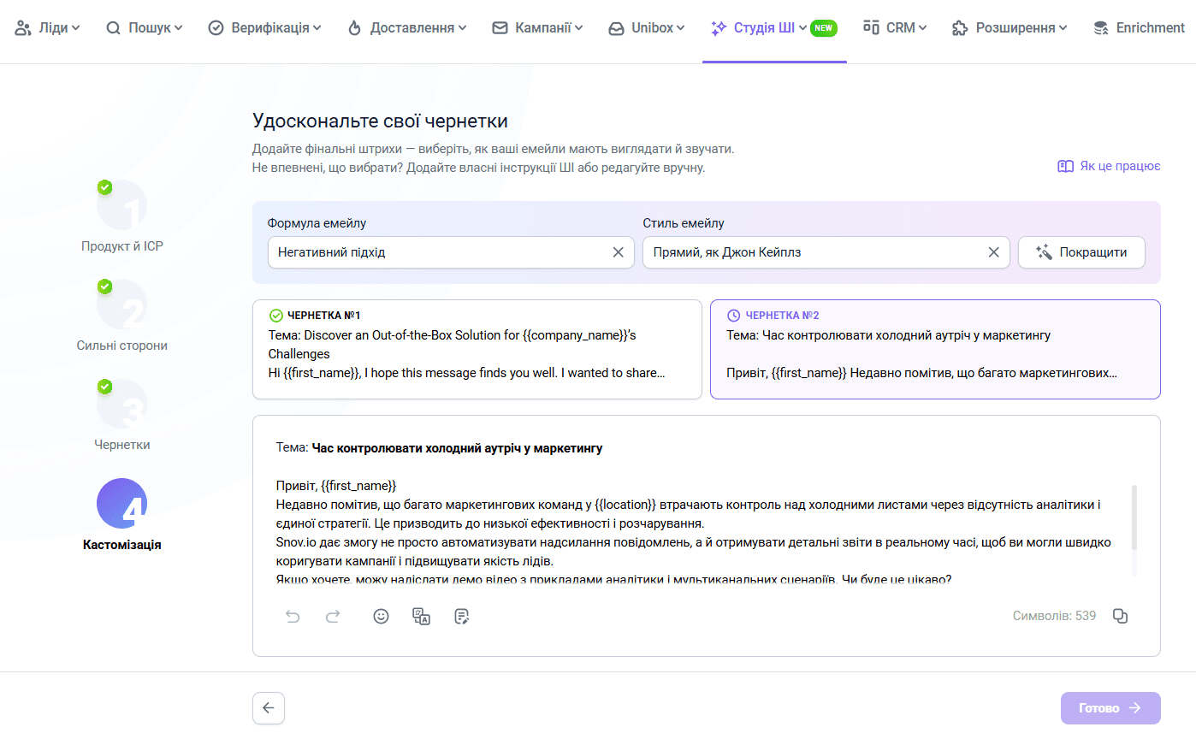The width and height of the screenshot is (1196, 733).
Task: Clear the Формула емейлу field with the X
Action: (x=619, y=251)
